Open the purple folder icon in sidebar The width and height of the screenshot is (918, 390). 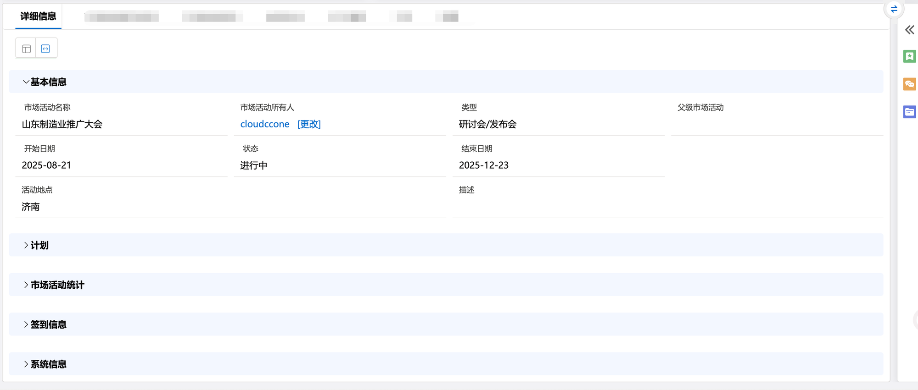909,112
